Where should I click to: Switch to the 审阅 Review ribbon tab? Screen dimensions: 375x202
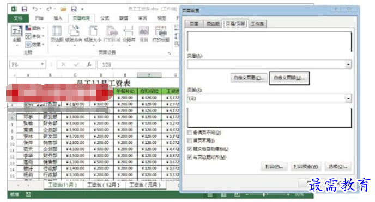142,18
